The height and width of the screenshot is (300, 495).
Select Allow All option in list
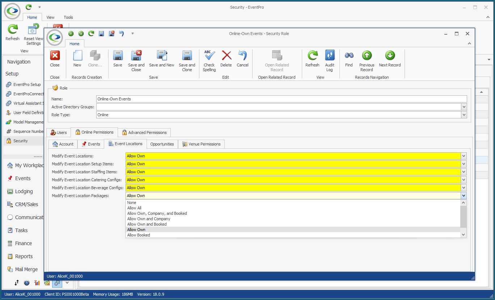[293, 208]
